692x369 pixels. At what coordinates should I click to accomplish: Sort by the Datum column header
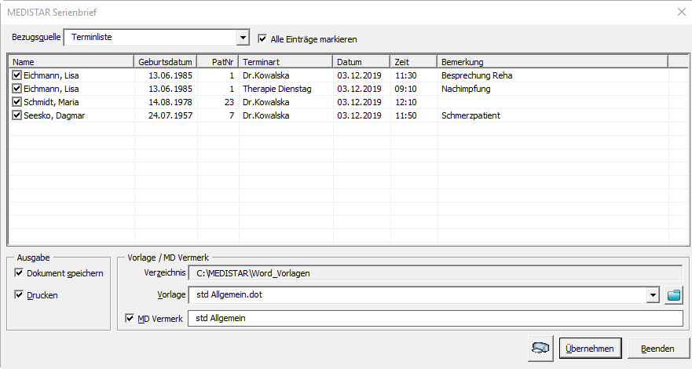[x=361, y=62]
